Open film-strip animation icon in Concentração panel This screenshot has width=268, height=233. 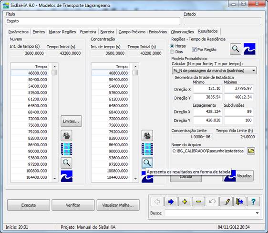pos(147,149)
